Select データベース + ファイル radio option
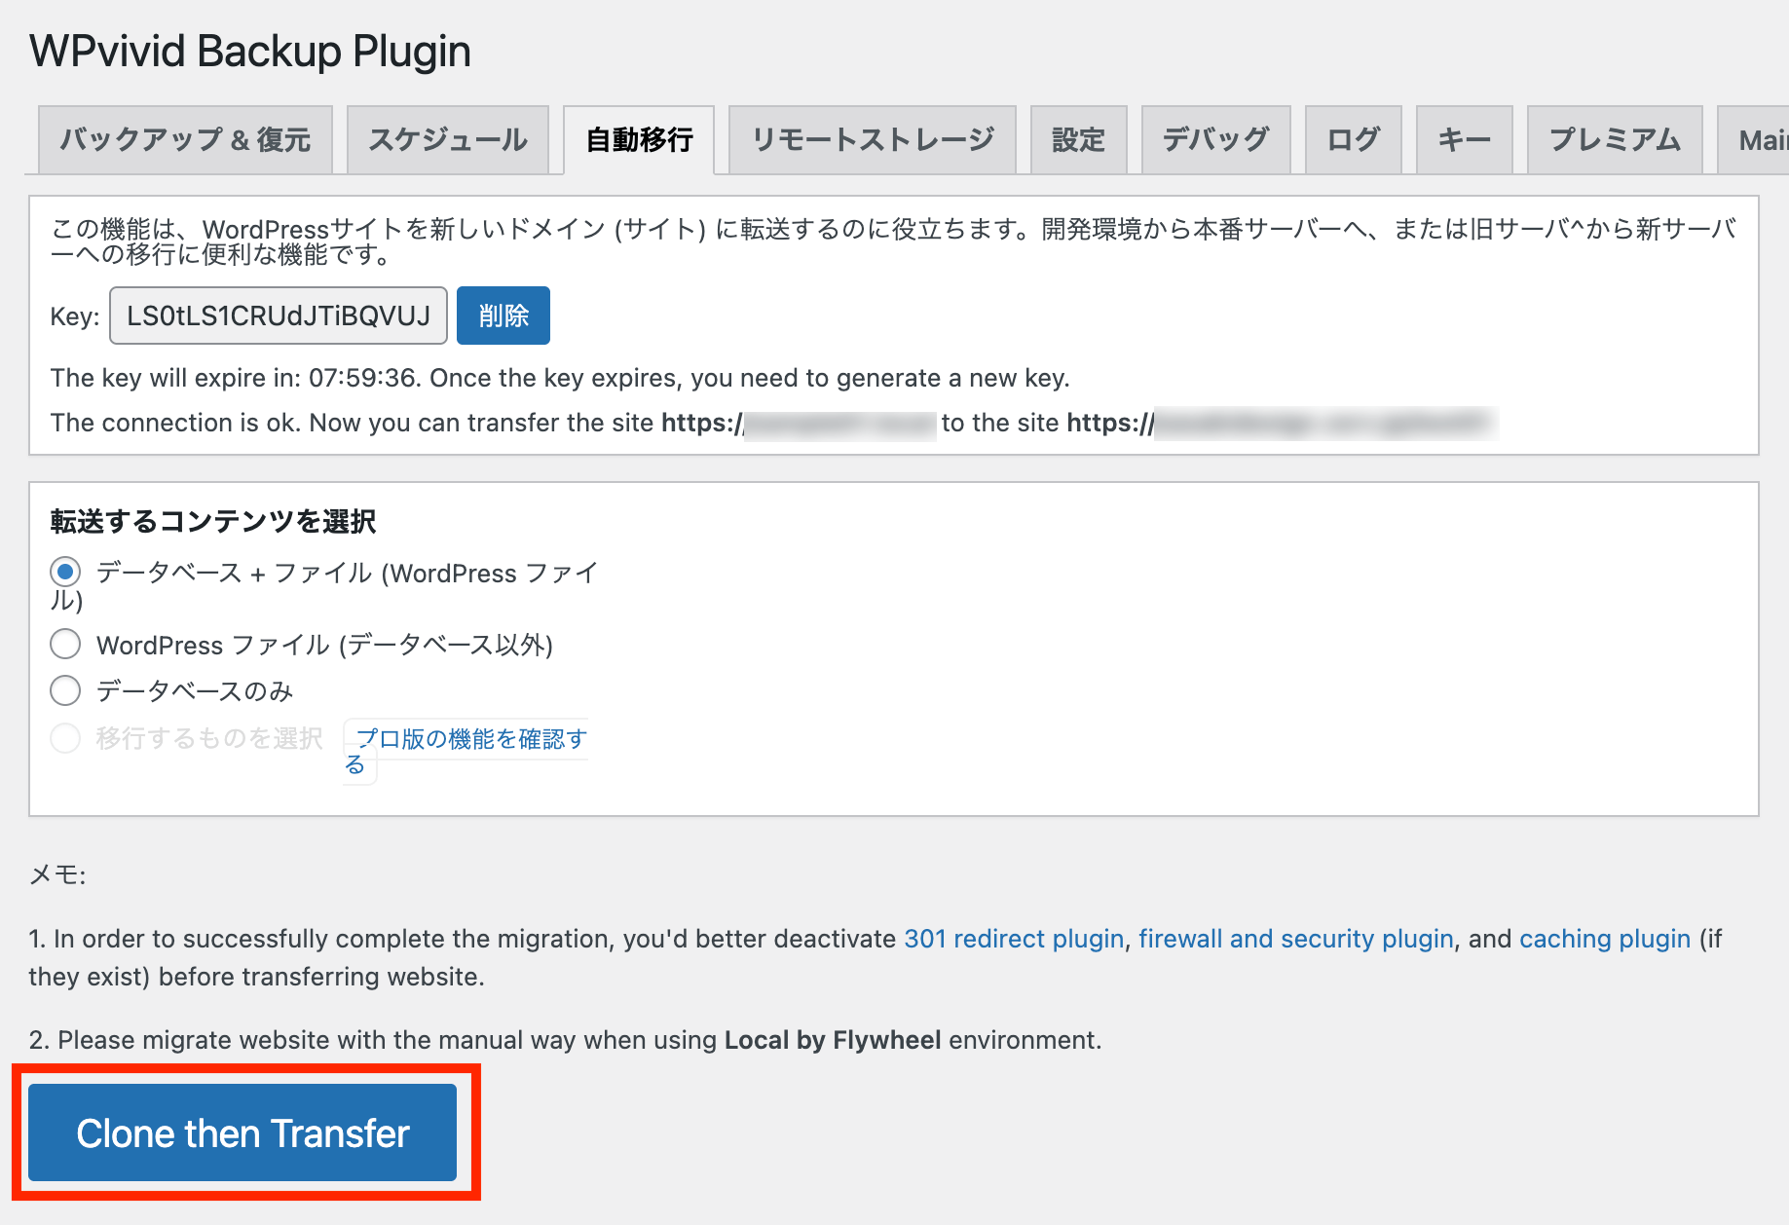The width and height of the screenshot is (1789, 1225). pyautogui.click(x=65, y=572)
